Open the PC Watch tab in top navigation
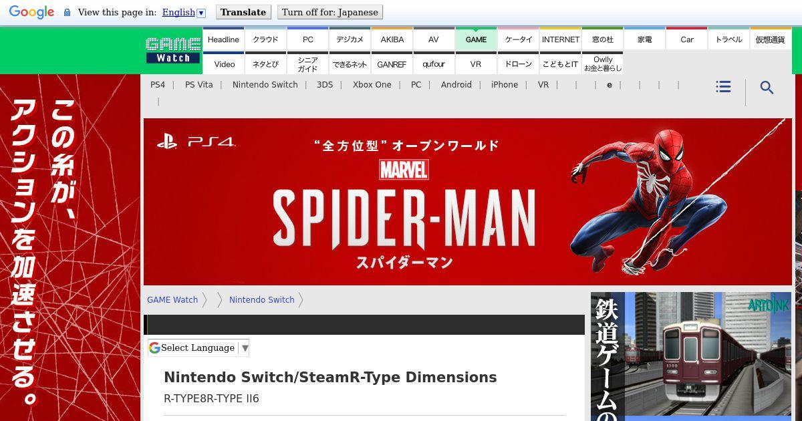Image resolution: width=802 pixels, height=421 pixels. (308, 39)
